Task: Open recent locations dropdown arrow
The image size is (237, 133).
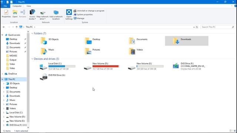Action: (x=13, y=27)
